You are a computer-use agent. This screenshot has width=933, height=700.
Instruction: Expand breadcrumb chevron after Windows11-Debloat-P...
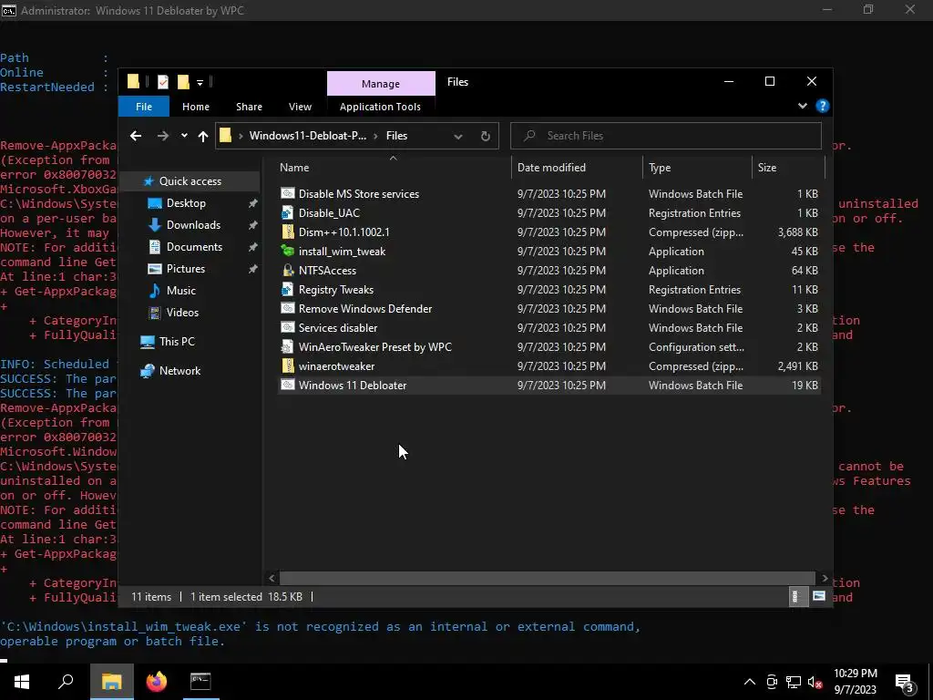pyautogui.click(x=376, y=136)
